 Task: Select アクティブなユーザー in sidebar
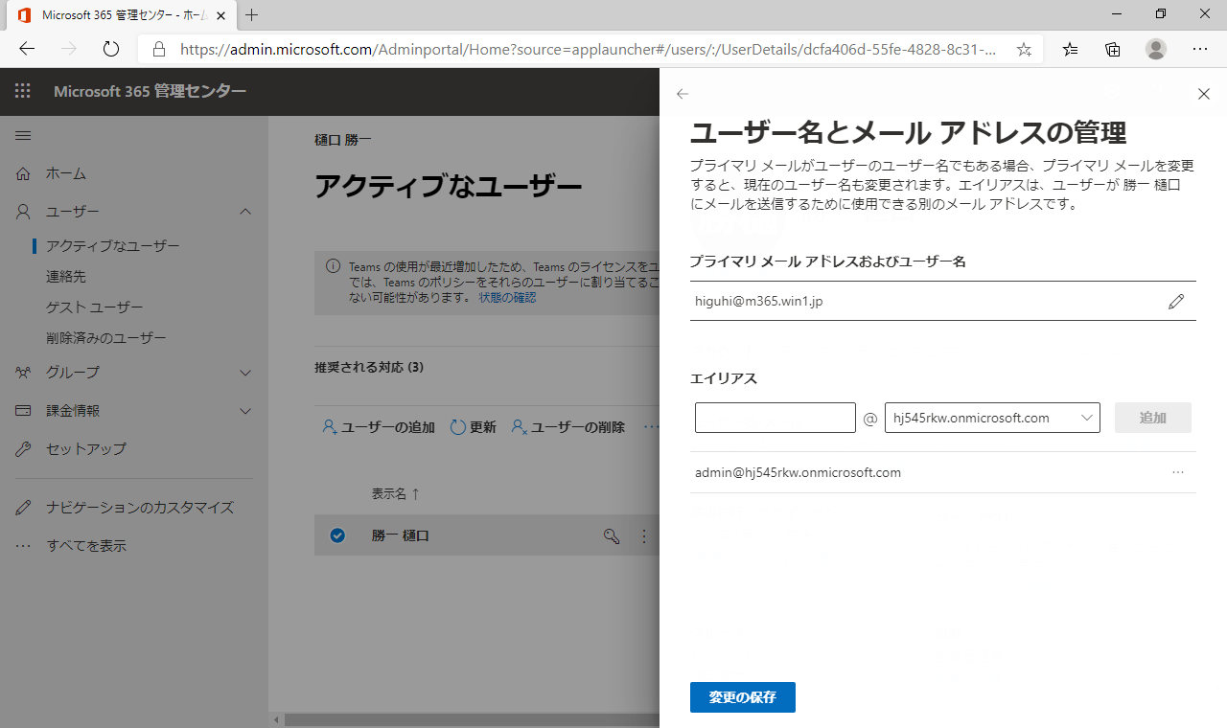[x=113, y=246]
